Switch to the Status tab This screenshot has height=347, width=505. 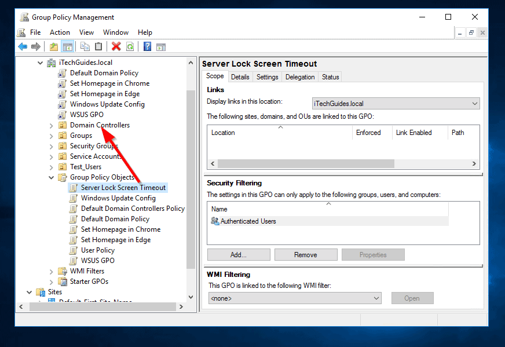tap(331, 77)
